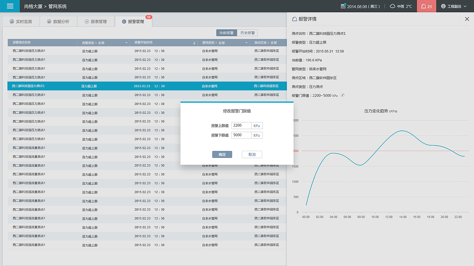The width and height of the screenshot is (474, 266).
Task: Expand the 工程副总 user dropdown arrow
Action: pos(465,6)
